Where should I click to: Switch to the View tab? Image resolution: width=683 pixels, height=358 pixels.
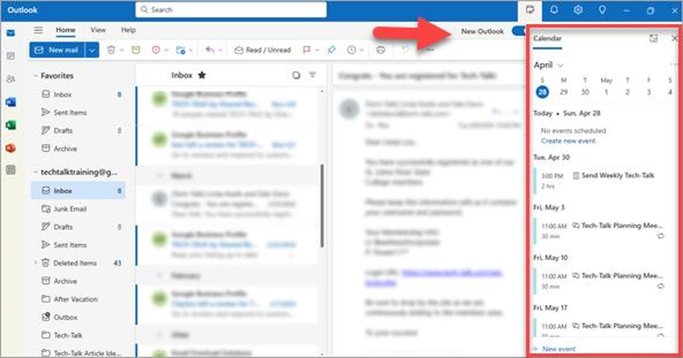pos(98,30)
